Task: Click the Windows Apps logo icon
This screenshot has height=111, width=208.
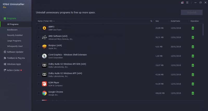Action: [5, 64]
